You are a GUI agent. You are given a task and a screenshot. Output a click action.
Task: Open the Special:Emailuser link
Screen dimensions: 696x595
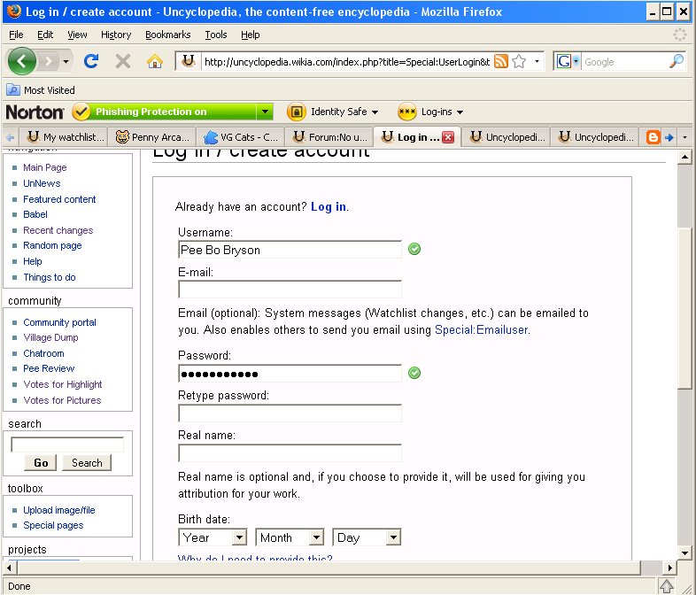click(481, 329)
